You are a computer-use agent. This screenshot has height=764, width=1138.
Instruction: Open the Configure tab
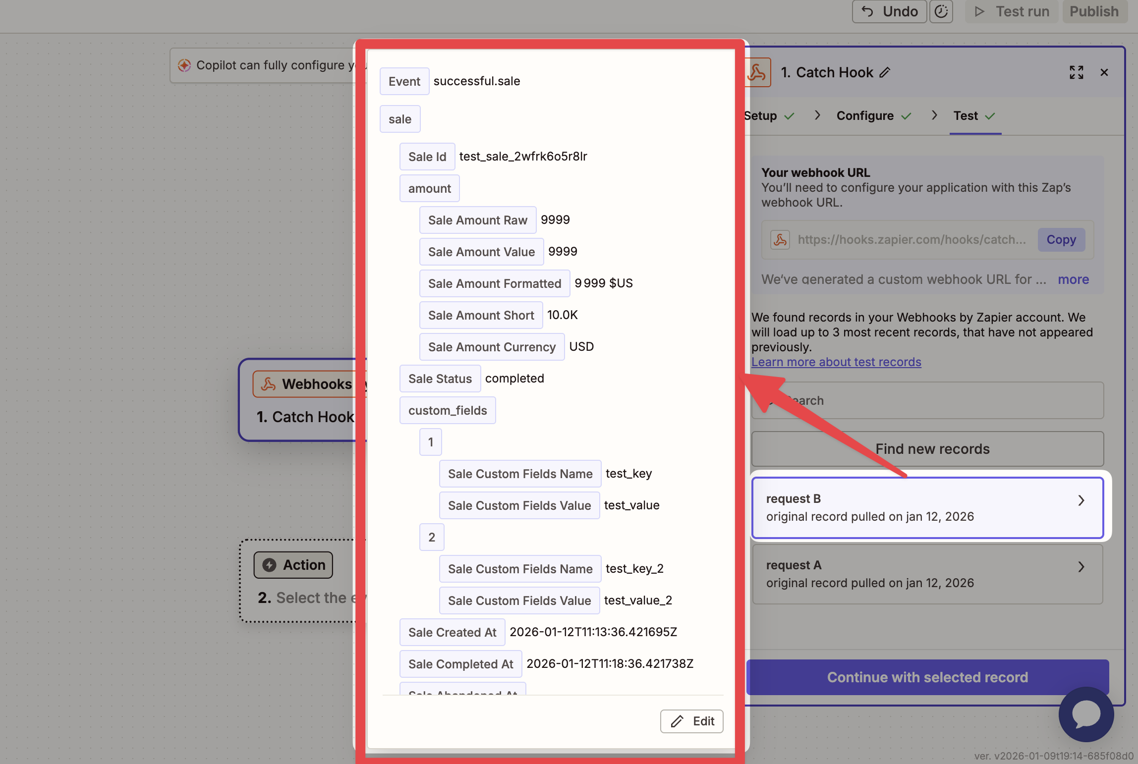click(865, 116)
